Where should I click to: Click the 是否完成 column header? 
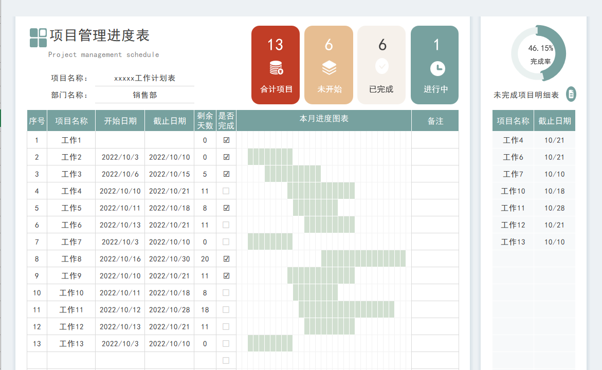pyautogui.click(x=226, y=121)
